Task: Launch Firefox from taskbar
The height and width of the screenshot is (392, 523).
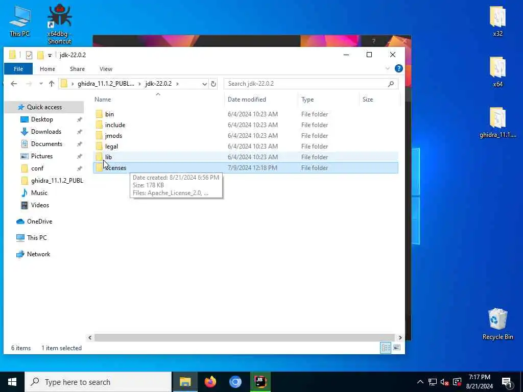Action: pyautogui.click(x=210, y=382)
